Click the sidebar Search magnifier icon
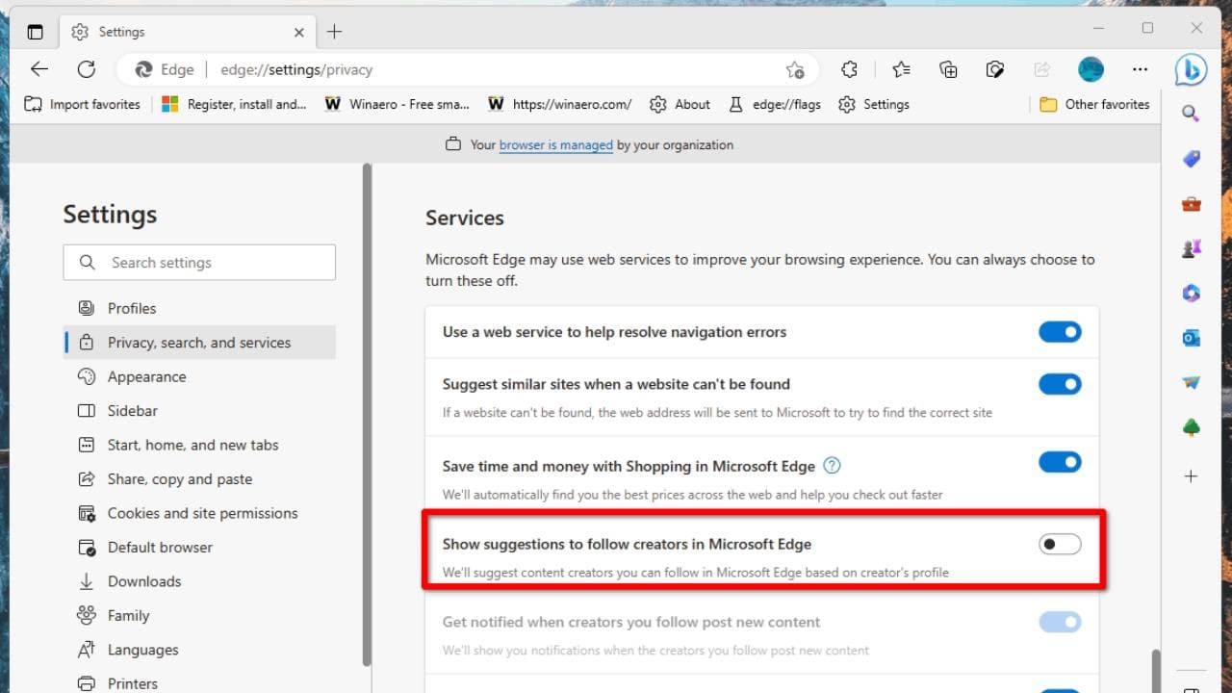Screen dimensions: 1232x693 [1191, 114]
